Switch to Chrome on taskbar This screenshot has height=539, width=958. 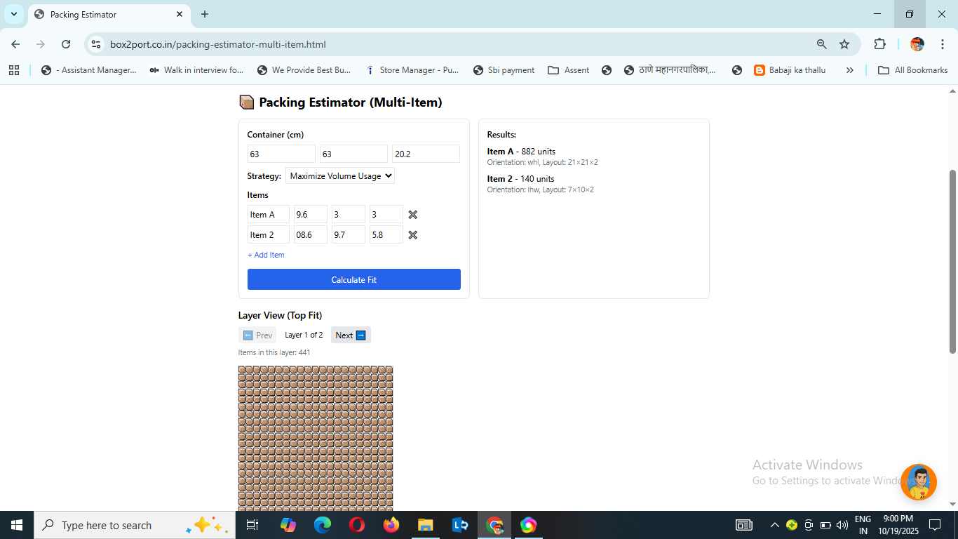(494, 525)
